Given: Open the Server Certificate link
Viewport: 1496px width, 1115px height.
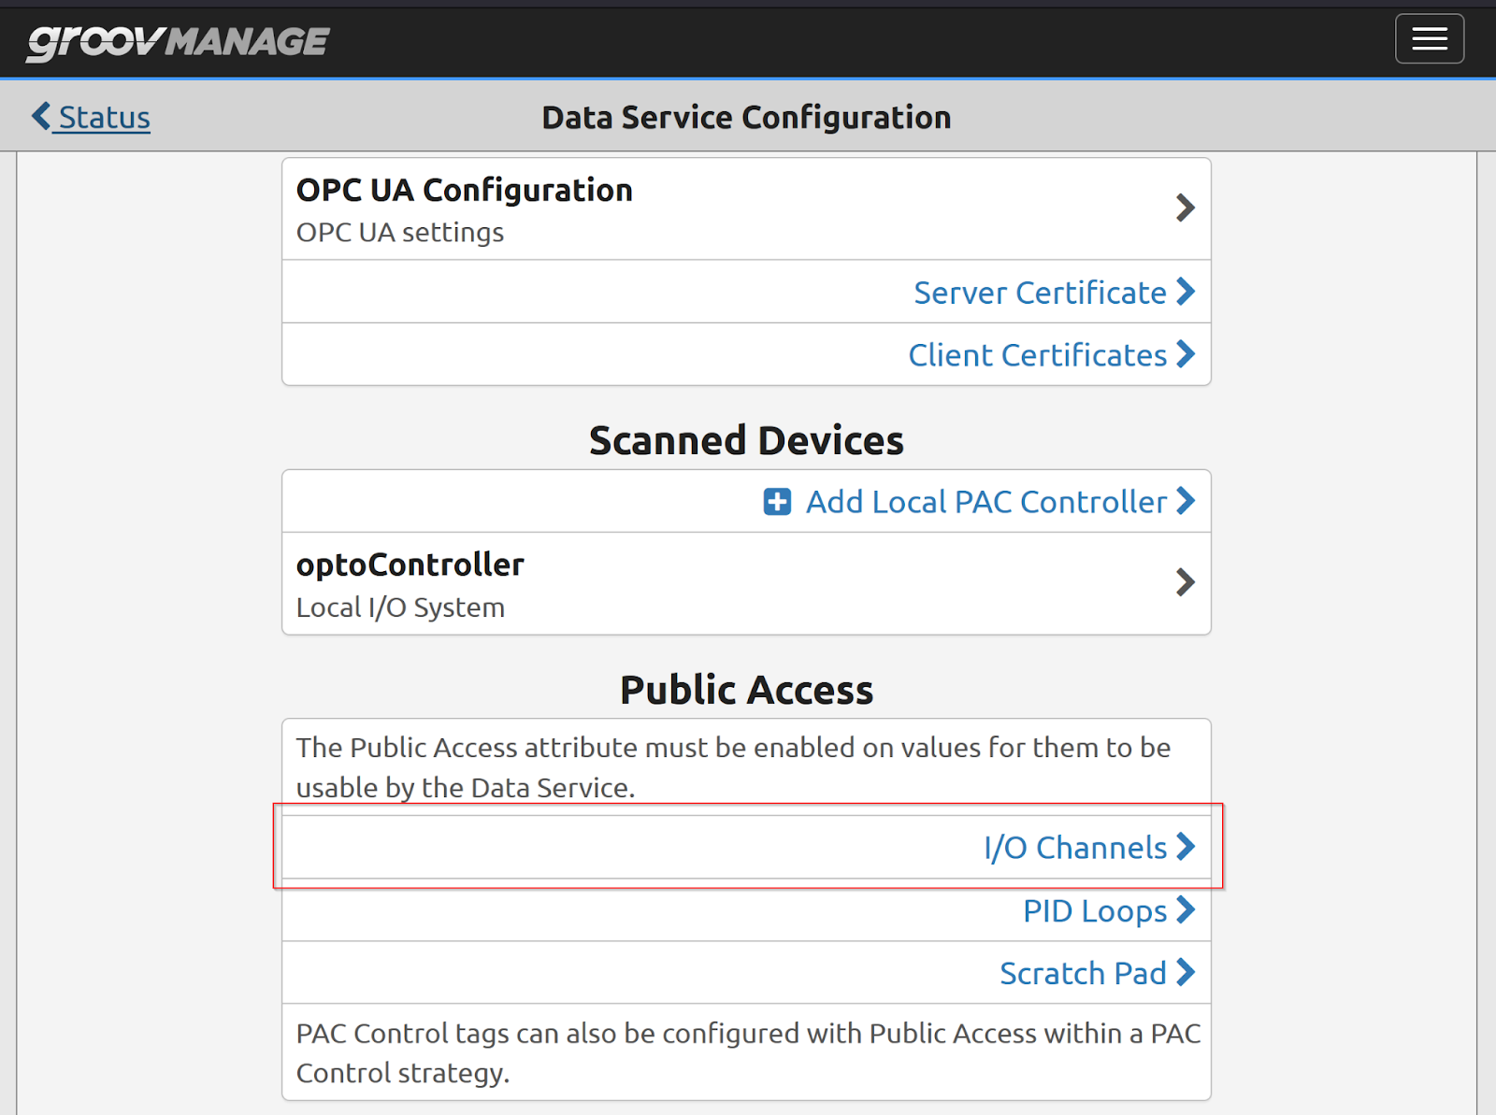Looking at the screenshot, I should (1040, 293).
